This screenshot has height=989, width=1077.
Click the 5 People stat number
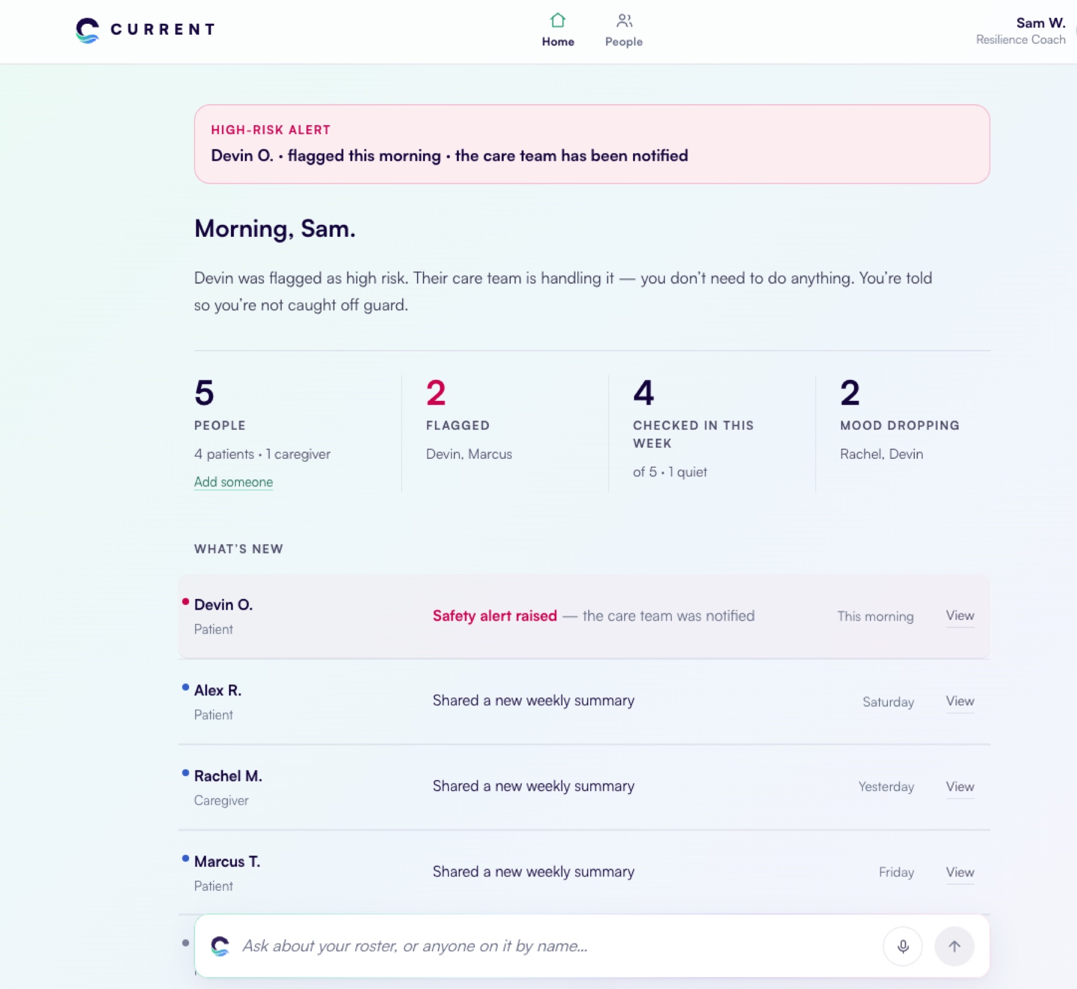point(204,393)
